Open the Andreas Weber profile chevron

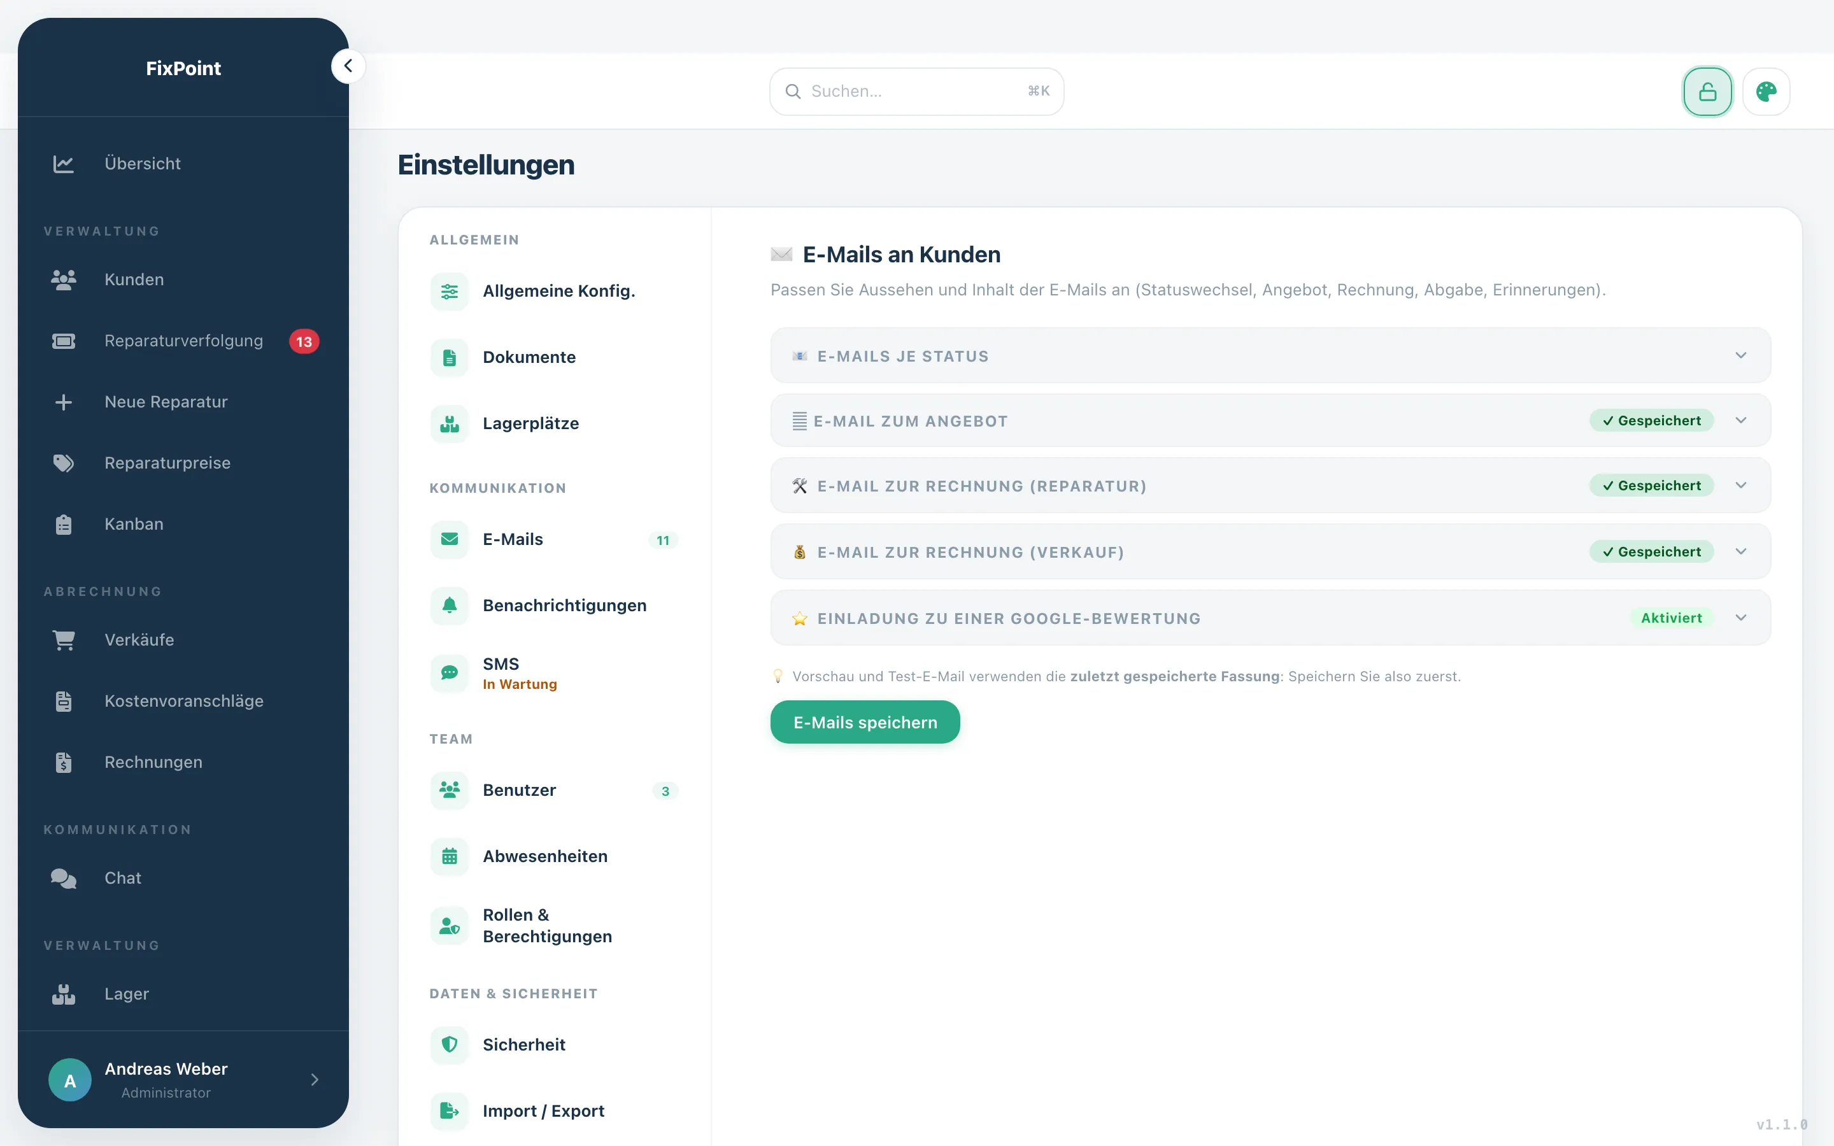pyautogui.click(x=315, y=1079)
